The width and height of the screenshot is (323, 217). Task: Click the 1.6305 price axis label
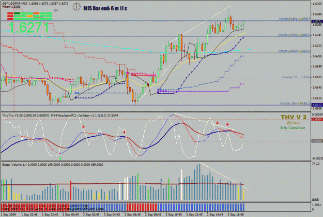tap(317, 4)
